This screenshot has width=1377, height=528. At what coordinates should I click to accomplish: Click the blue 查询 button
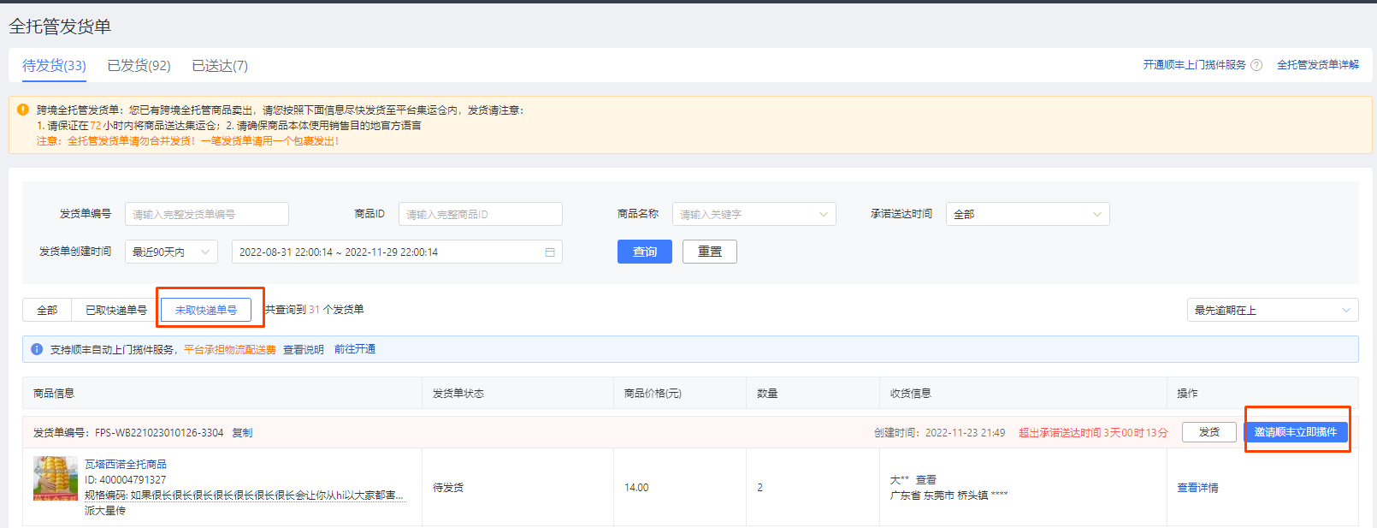click(x=645, y=252)
